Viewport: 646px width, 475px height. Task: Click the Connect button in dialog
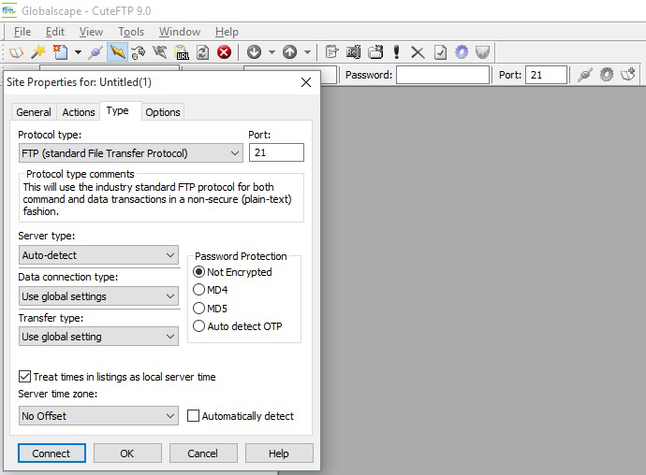pos(51,453)
